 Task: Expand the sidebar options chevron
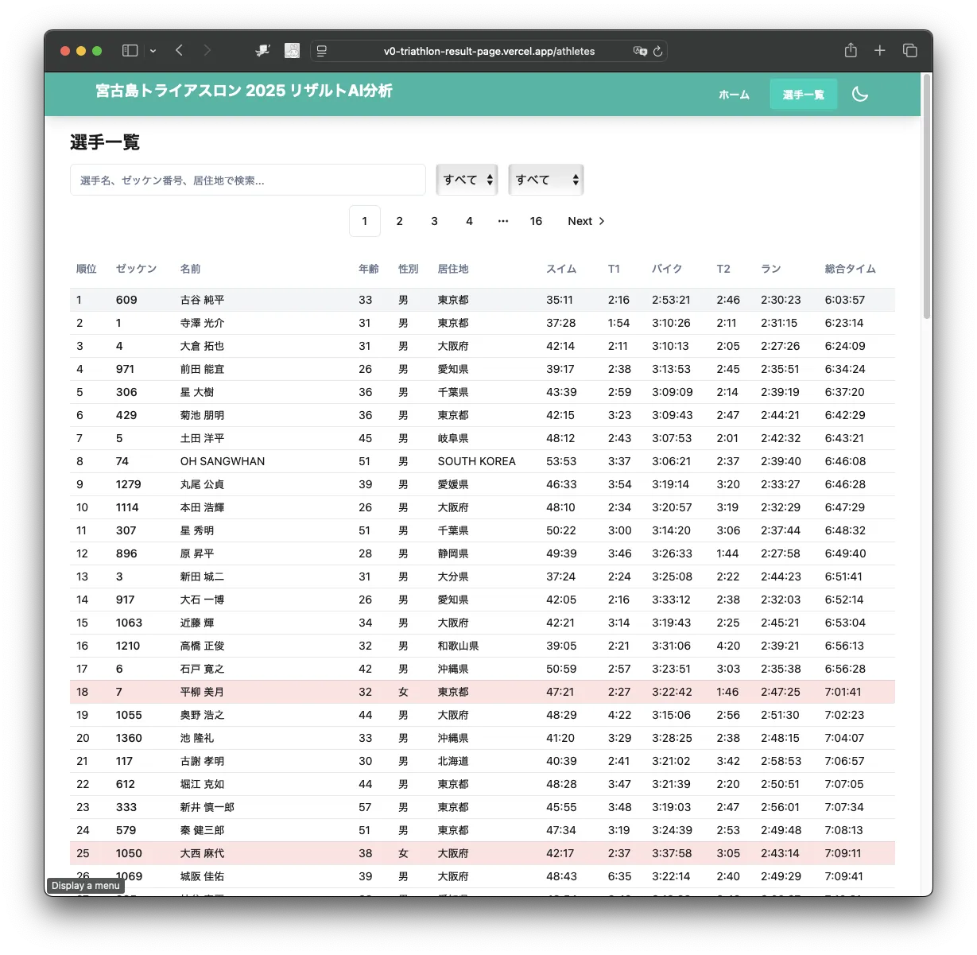[153, 51]
